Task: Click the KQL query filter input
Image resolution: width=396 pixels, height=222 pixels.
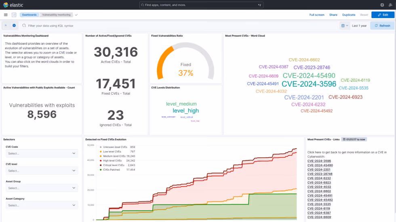Action: coord(179,26)
